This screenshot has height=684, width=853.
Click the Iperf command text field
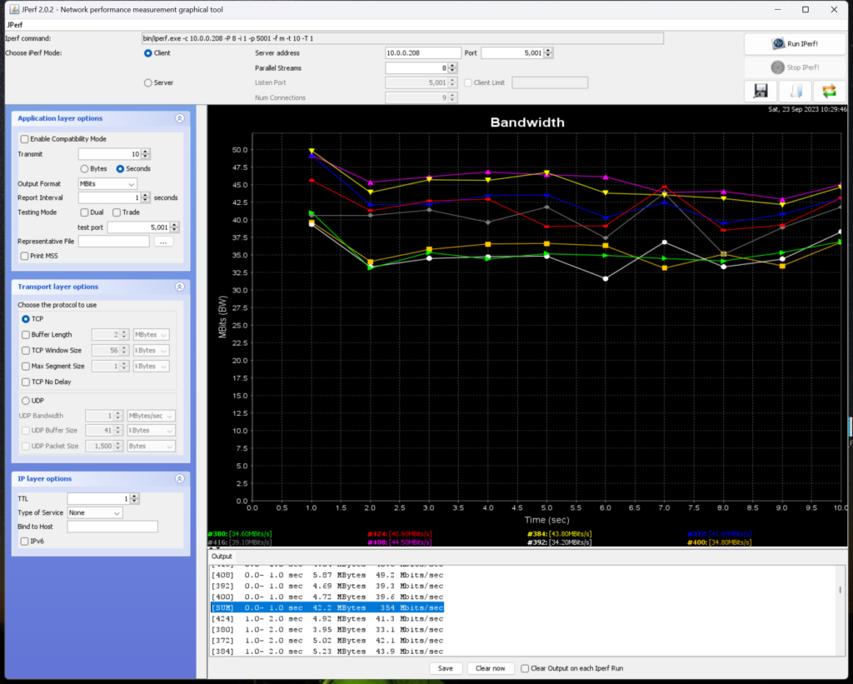coord(402,38)
